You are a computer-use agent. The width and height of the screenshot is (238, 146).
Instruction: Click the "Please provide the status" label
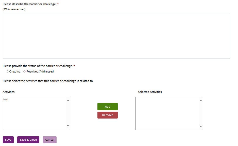[x=37, y=66]
